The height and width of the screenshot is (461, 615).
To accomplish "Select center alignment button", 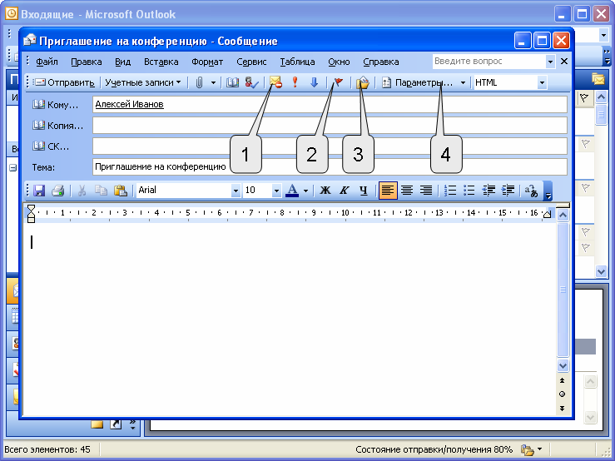I will pyautogui.click(x=407, y=191).
